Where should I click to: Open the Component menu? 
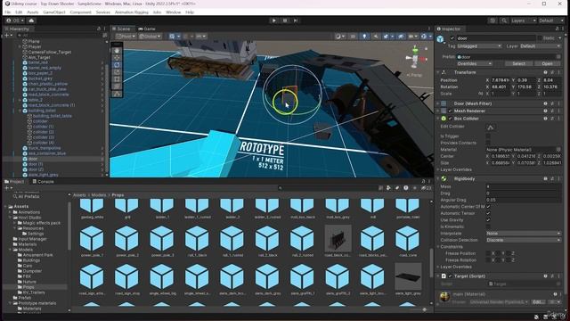[x=81, y=12]
